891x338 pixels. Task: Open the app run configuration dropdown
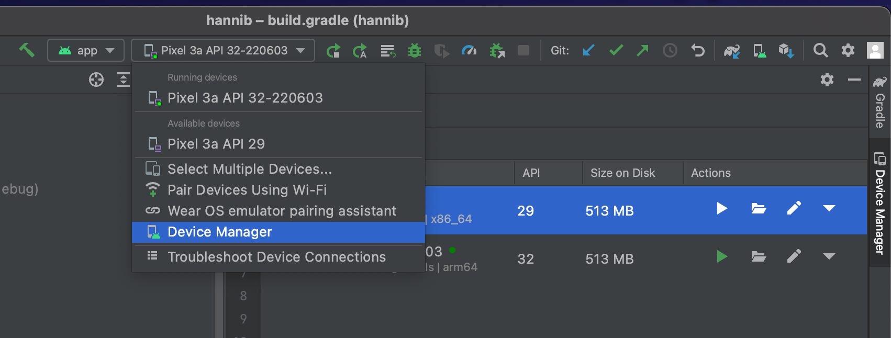tap(86, 50)
